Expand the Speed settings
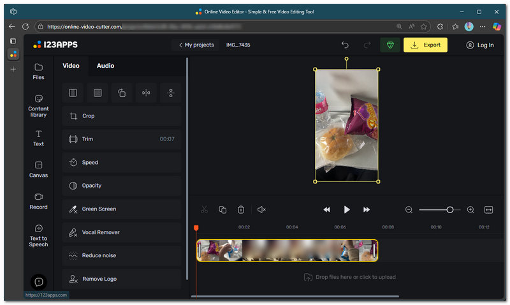This screenshot has width=510, height=305. click(122, 163)
